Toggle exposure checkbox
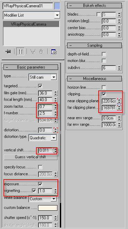Image resolution: width=128 pixels, height=229 pixels. pos(40,184)
